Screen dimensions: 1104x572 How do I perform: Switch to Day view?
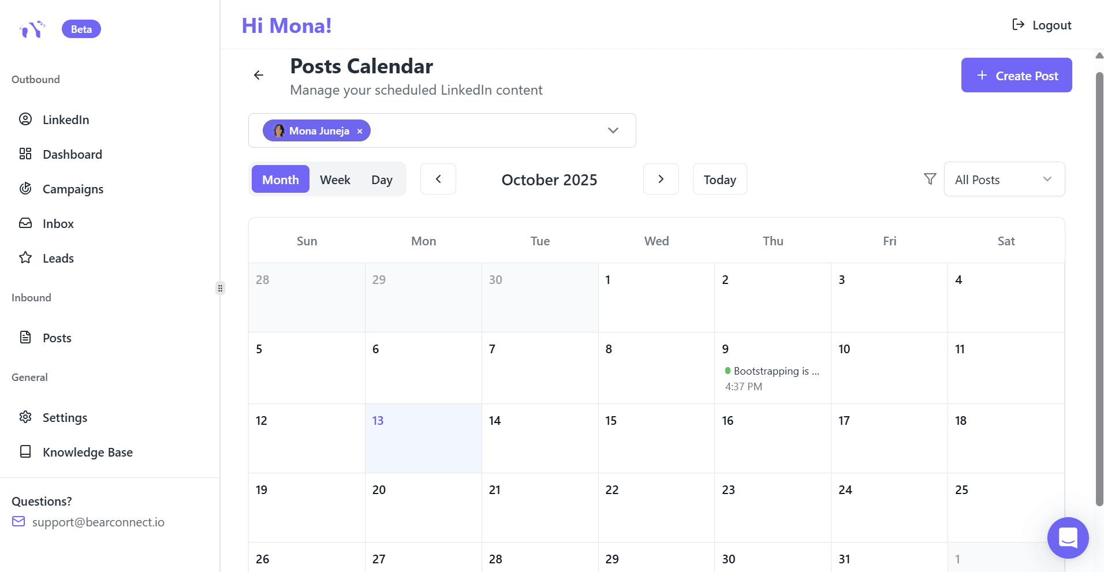(x=382, y=179)
